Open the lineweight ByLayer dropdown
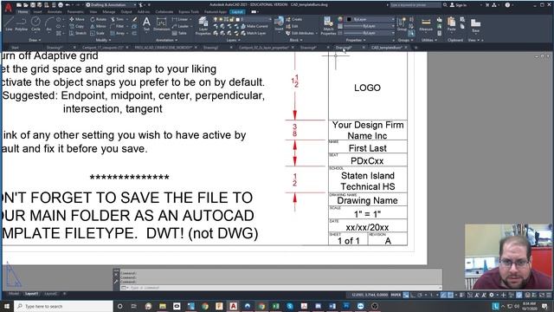554x312 pixels. [370, 26]
